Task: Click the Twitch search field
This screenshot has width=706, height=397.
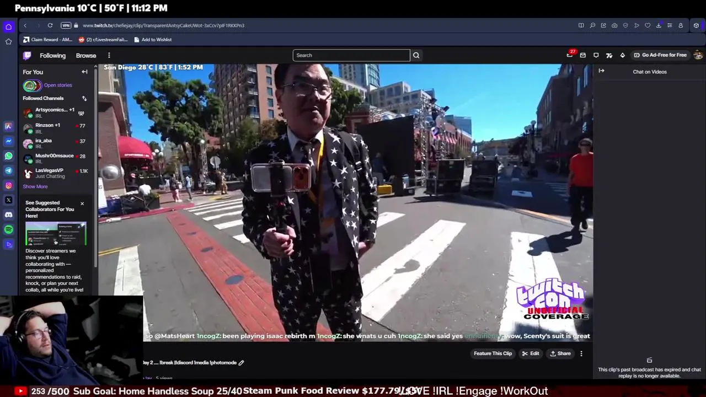Action: [351, 55]
